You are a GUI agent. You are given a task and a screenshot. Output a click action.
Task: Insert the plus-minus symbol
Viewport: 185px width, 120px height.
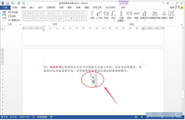pyautogui.click(x=25, y=13)
